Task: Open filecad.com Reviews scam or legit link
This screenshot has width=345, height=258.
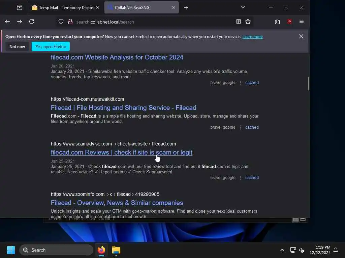Action: [121, 153]
